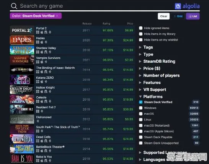Collapse the Platforms filter section

(151, 97)
